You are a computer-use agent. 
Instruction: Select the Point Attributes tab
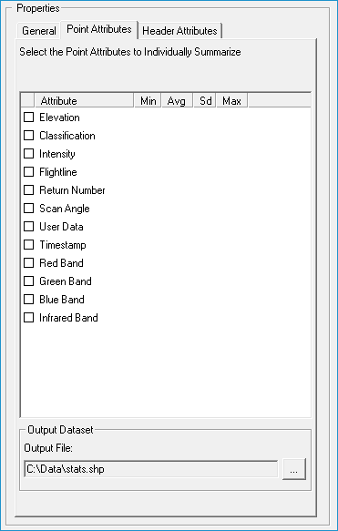99,29
